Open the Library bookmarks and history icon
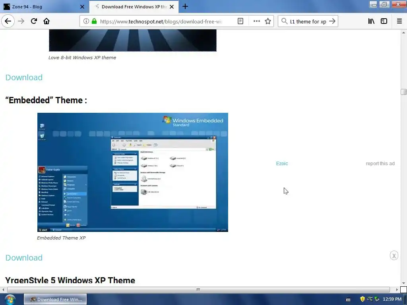 371,21
